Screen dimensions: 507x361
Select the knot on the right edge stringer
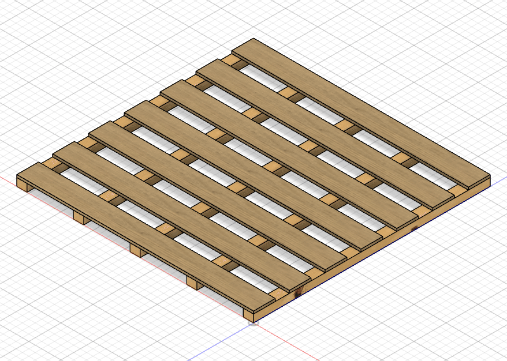pyautogui.click(x=415, y=228)
